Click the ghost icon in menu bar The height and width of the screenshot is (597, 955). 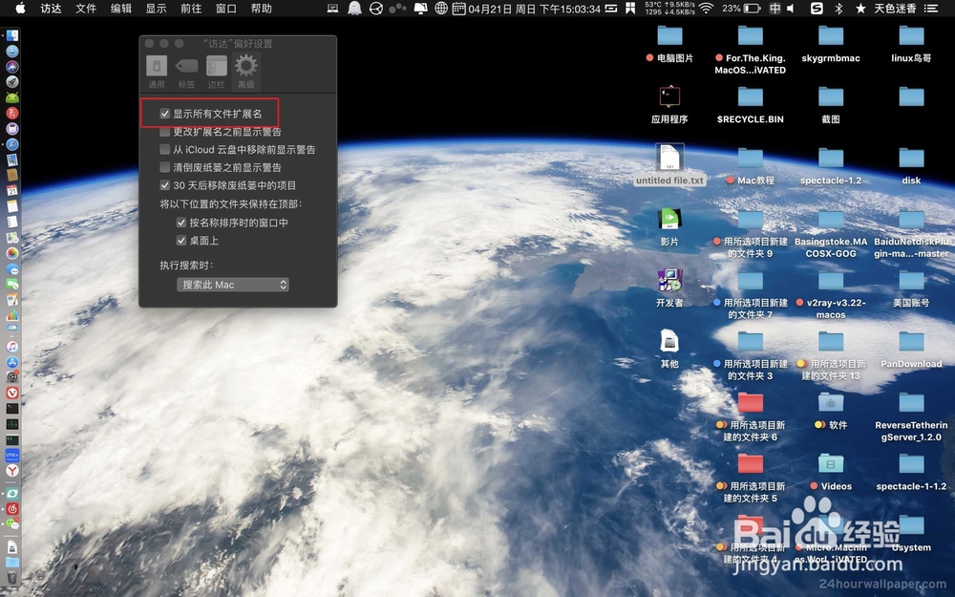354,9
